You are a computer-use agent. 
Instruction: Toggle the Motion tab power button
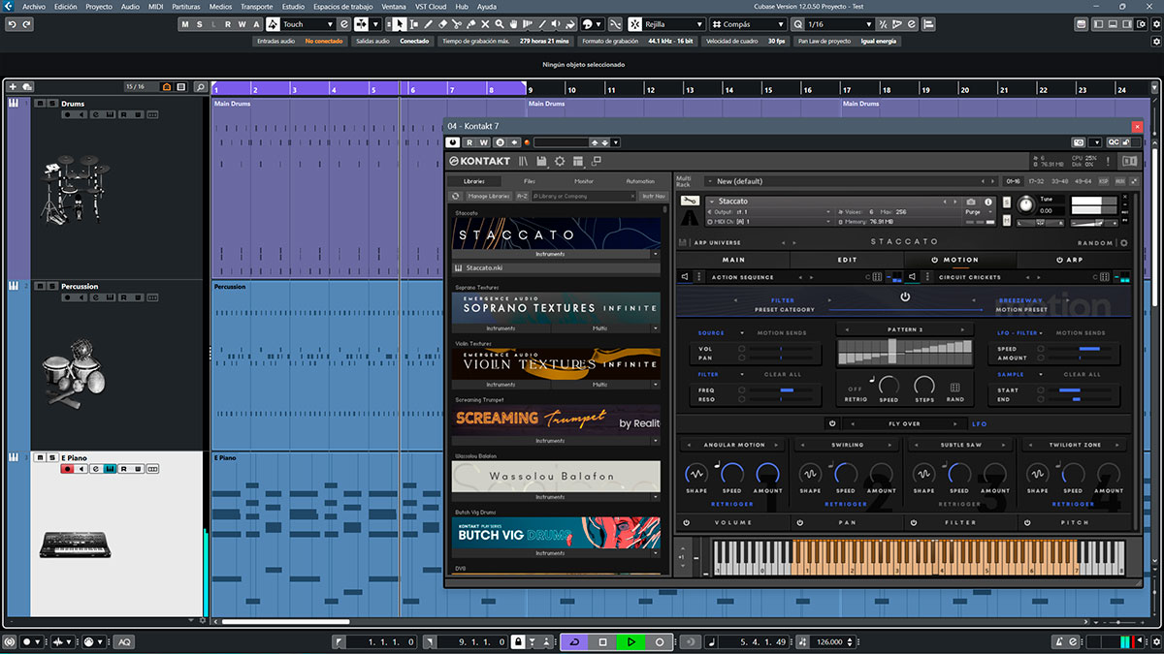(x=935, y=260)
